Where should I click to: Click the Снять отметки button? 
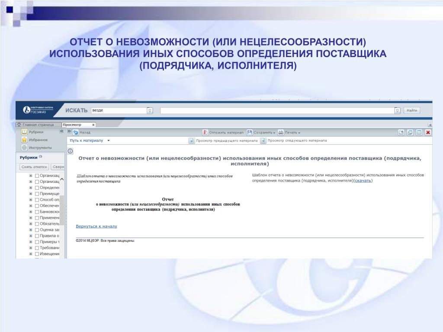[34, 167]
